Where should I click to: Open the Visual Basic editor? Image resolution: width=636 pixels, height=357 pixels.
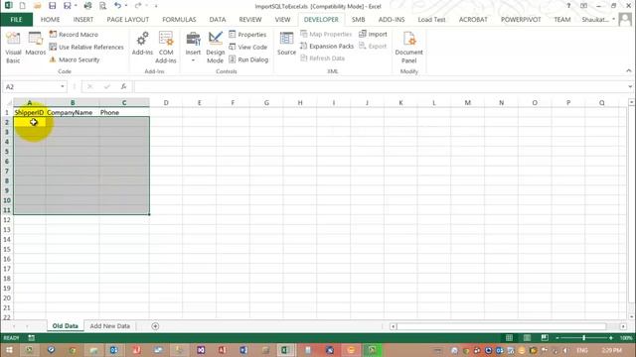[x=13, y=48]
